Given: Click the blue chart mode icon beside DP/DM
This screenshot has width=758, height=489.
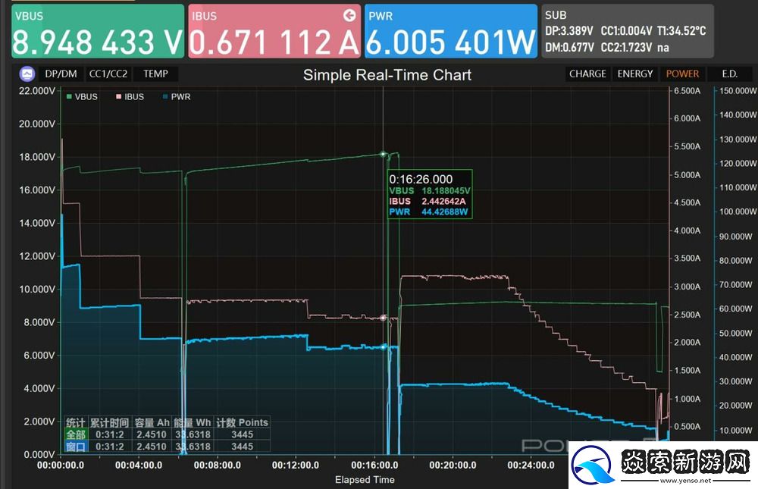Looking at the screenshot, I should [x=27, y=74].
